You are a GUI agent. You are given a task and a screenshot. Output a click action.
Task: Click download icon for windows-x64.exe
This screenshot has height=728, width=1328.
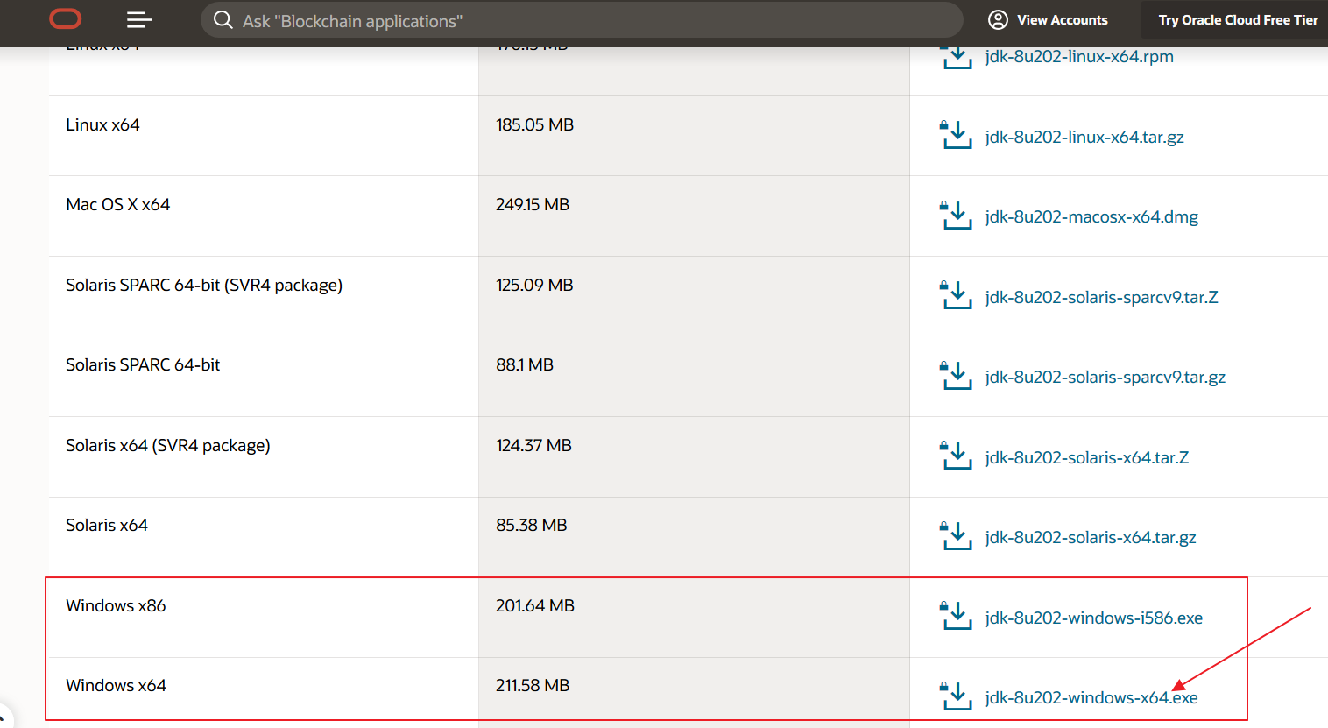click(x=956, y=696)
